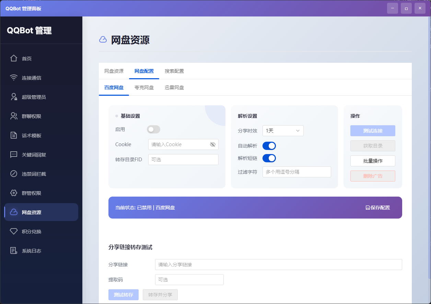The height and width of the screenshot is (304, 431).
Task: Switch to the 搜索配置 tab
Action: pyautogui.click(x=174, y=71)
